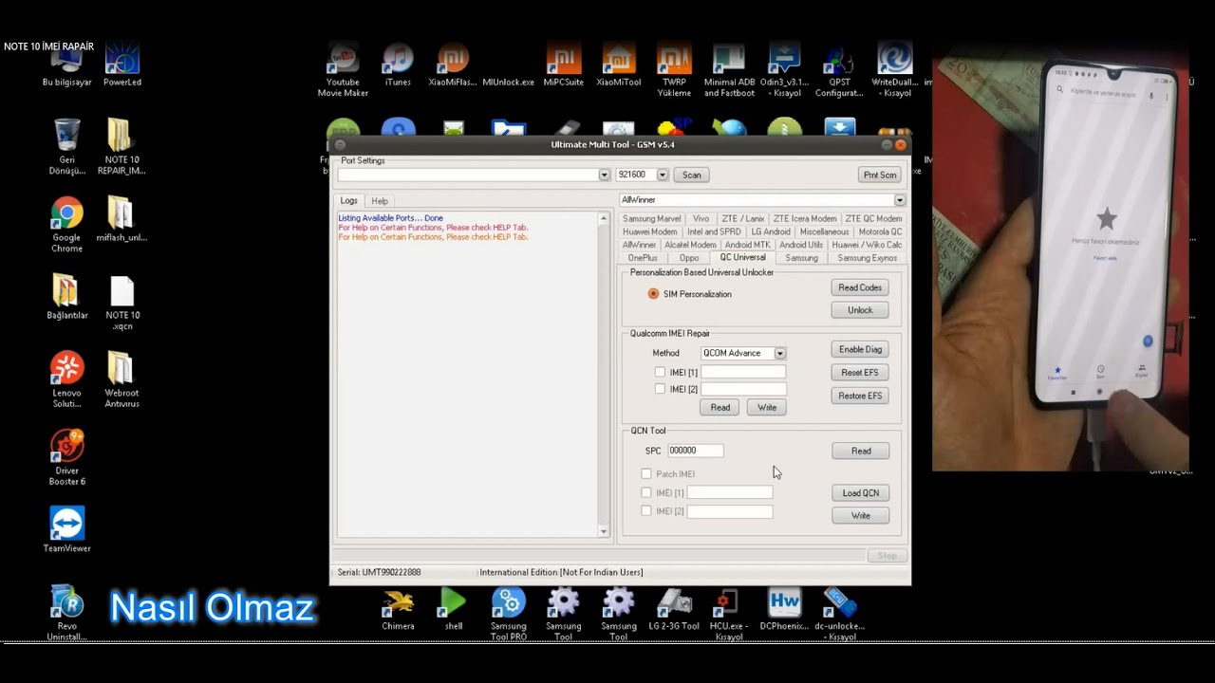Open the Samsung Marvel tab

tap(652, 219)
